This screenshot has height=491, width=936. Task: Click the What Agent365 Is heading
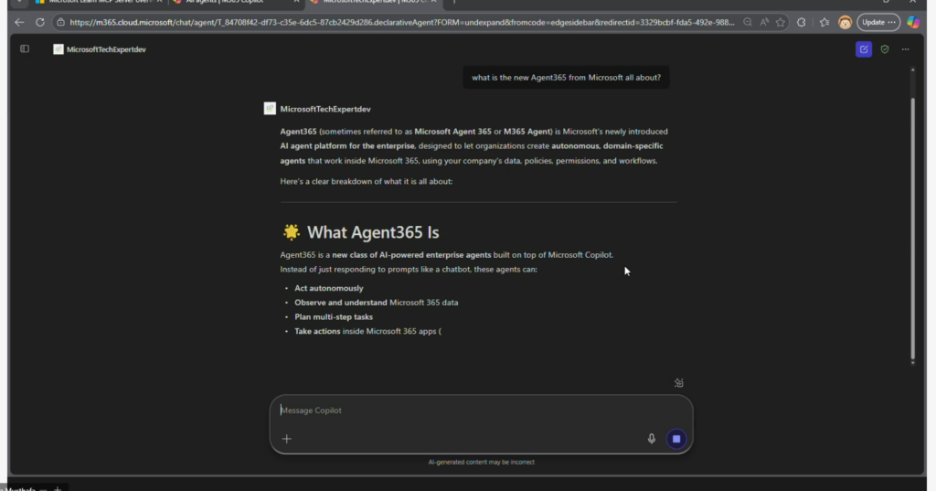coord(373,232)
